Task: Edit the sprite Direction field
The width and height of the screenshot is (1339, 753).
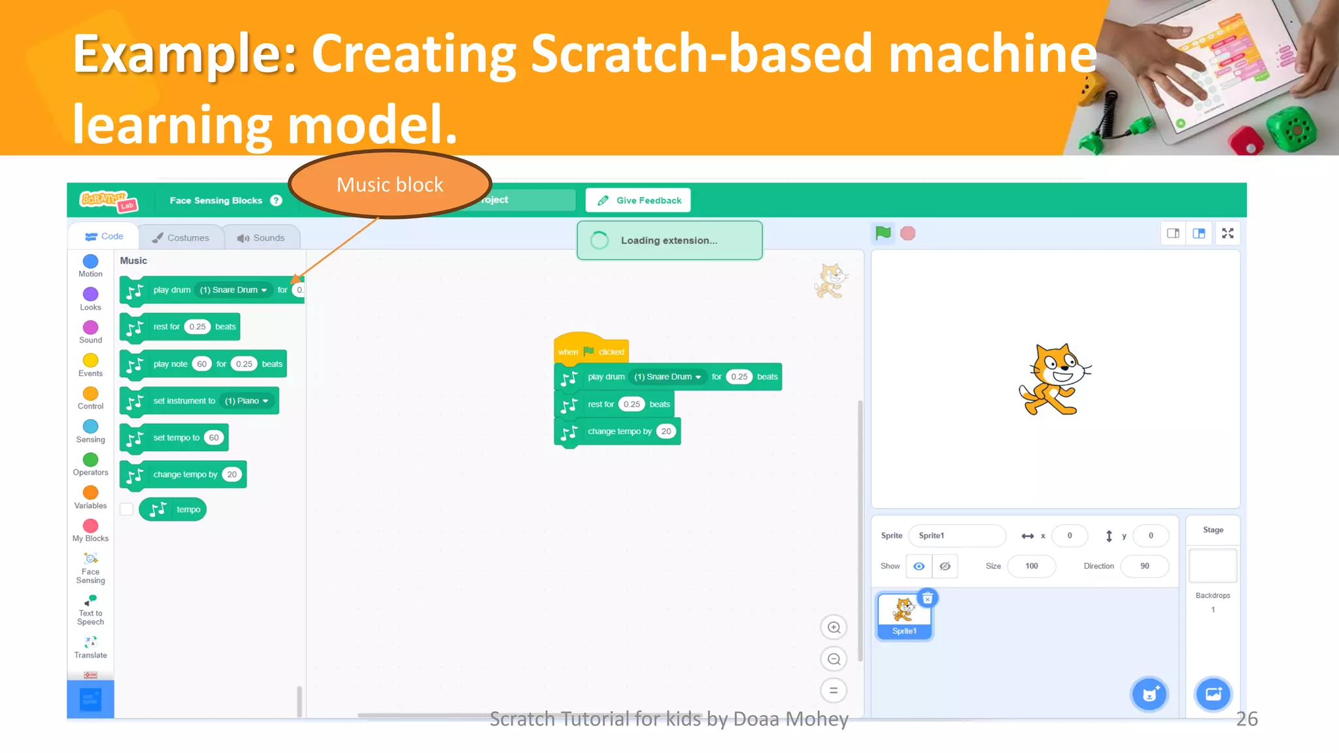Action: [x=1145, y=566]
